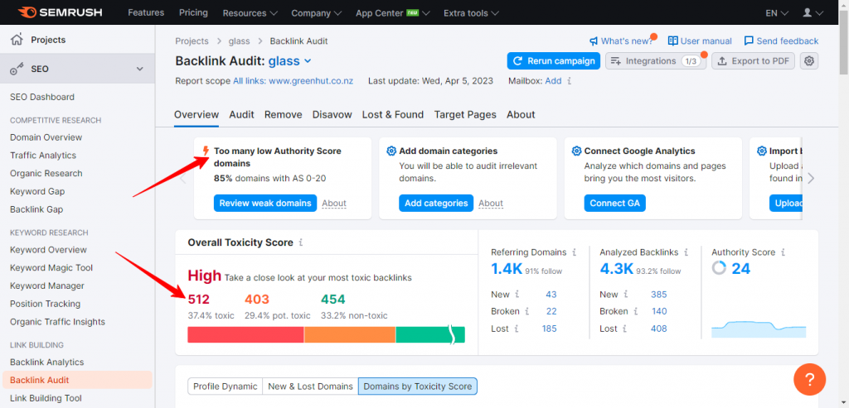
Task: Open Keyword Magic Tool in sidebar
Action: point(51,267)
